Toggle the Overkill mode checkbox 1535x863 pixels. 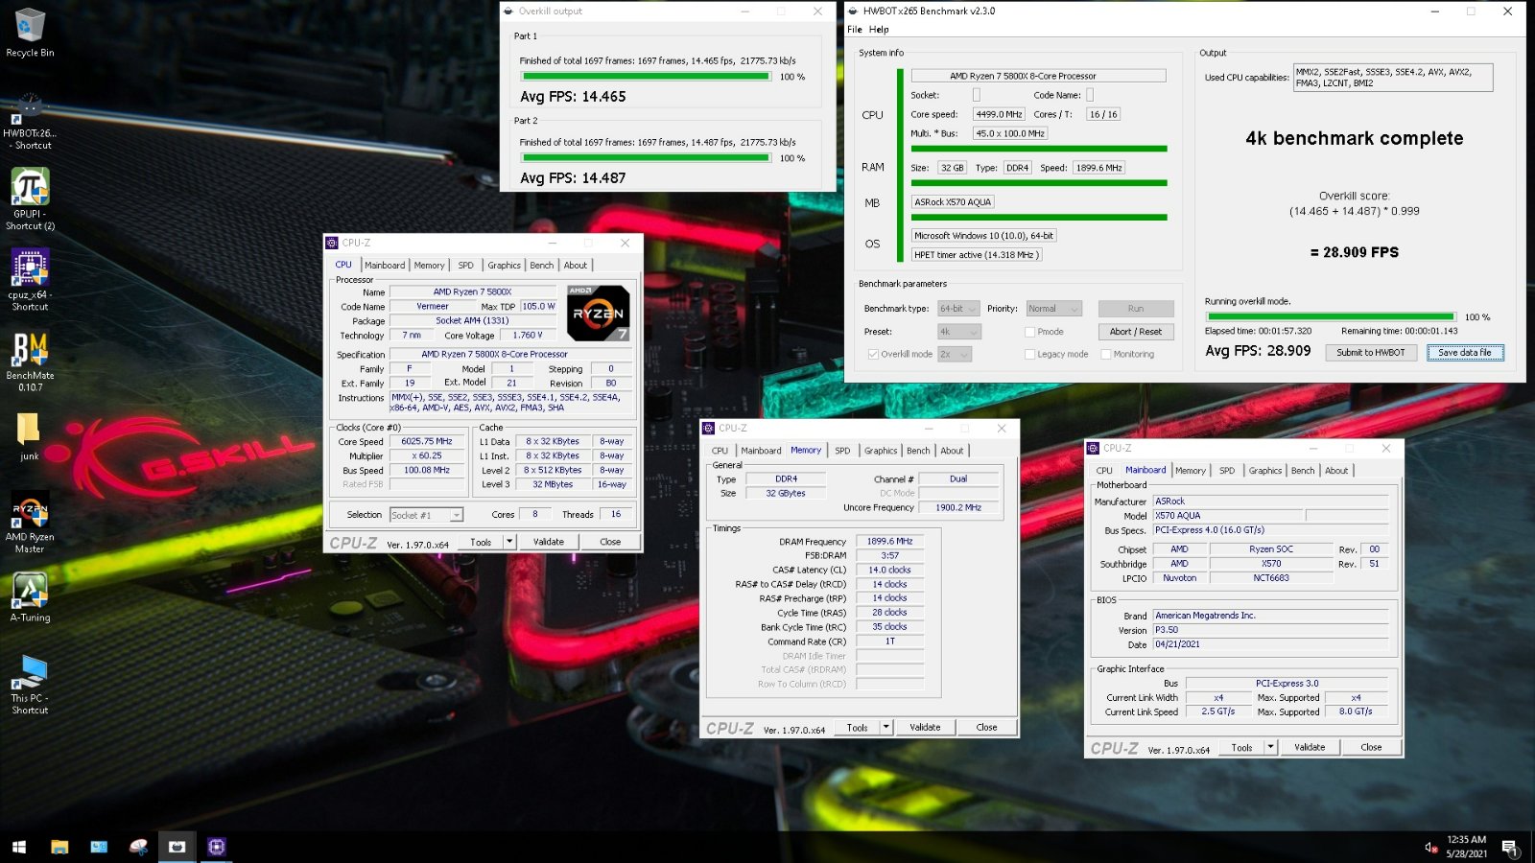coord(873,354)
